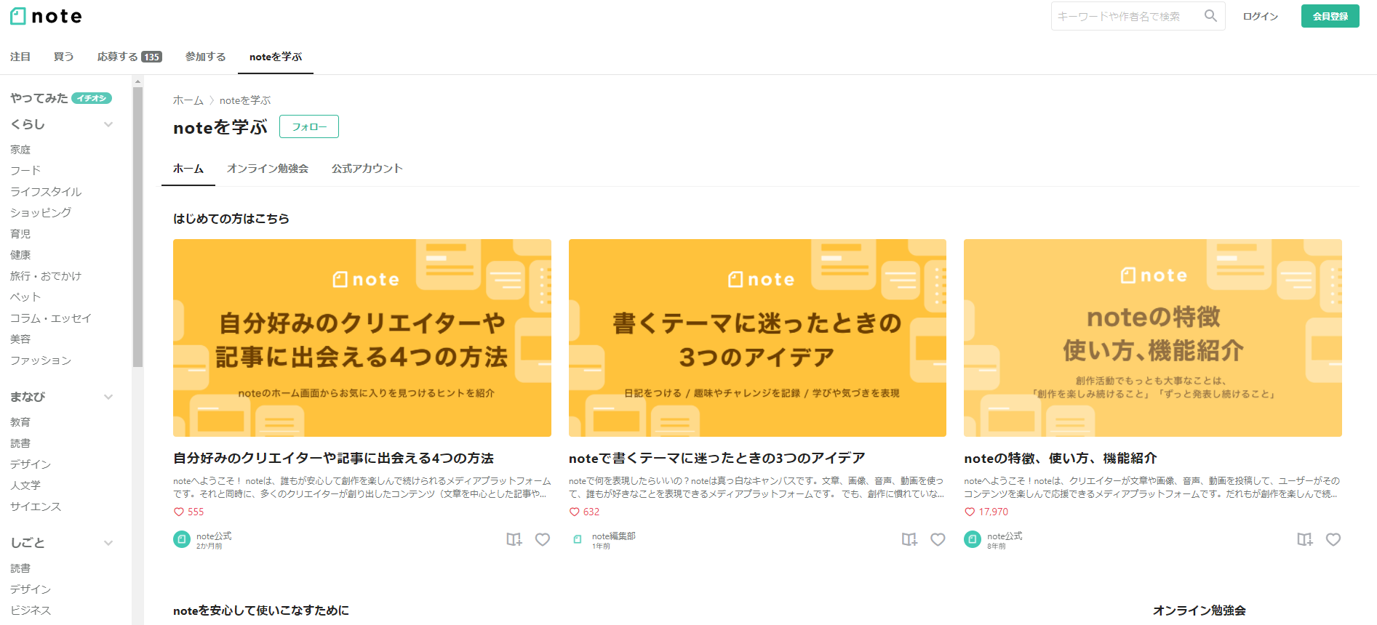This screenshot has width=1377, height=625.
Task: Click the 会員登録 sign-up button
Action: click(x=1330, y=16)
